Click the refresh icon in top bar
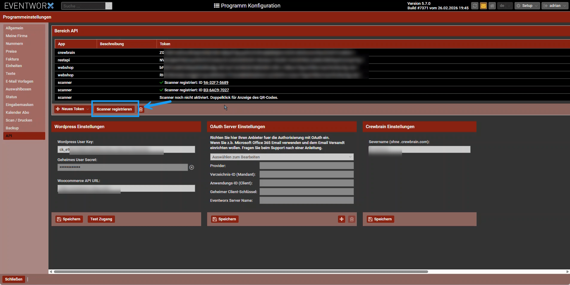570x285 pixels. (x=475, y=6)
